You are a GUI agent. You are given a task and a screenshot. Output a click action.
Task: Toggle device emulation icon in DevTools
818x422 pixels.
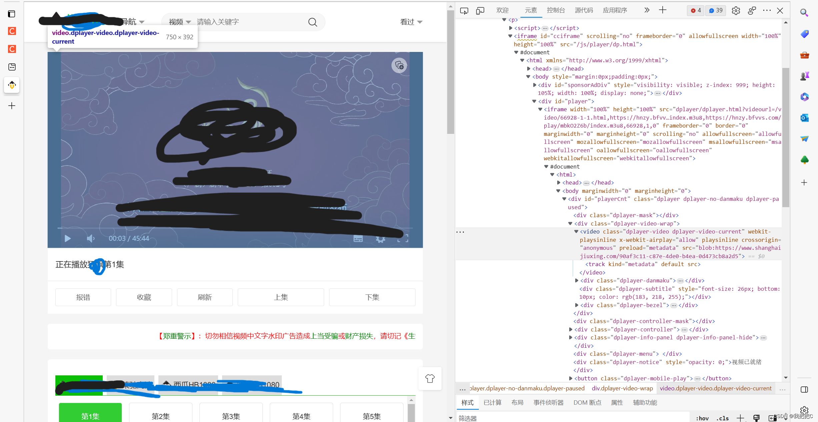pyautogui.click(x=480, y=11)
